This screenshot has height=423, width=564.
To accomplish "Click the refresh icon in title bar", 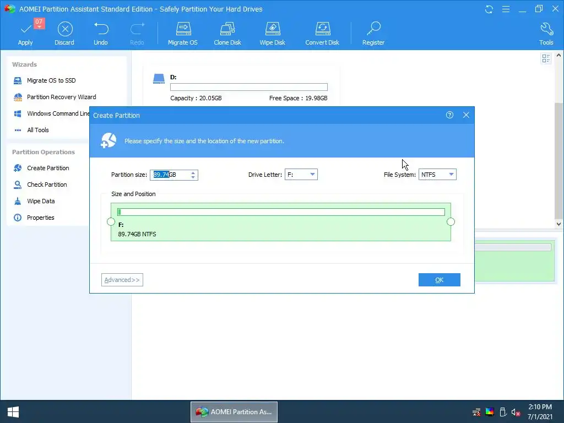I will click(489, 9).
